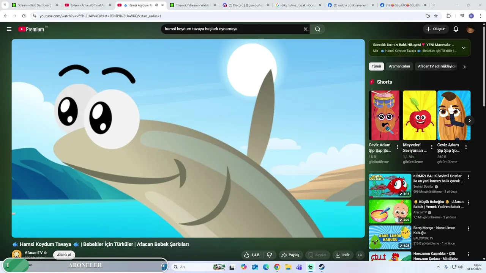Open options for KIRMIZI BALIK video
The width and height of the screenshot is (486, 273).
pyautogui.click(x=469, y=177)
